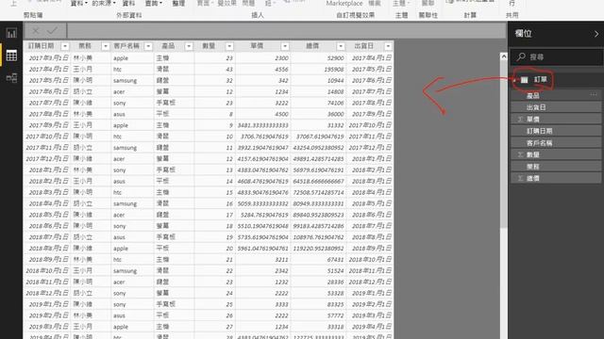
Task: Click unit price cell 3481.33333333333
Action: [x=263, y=125]
